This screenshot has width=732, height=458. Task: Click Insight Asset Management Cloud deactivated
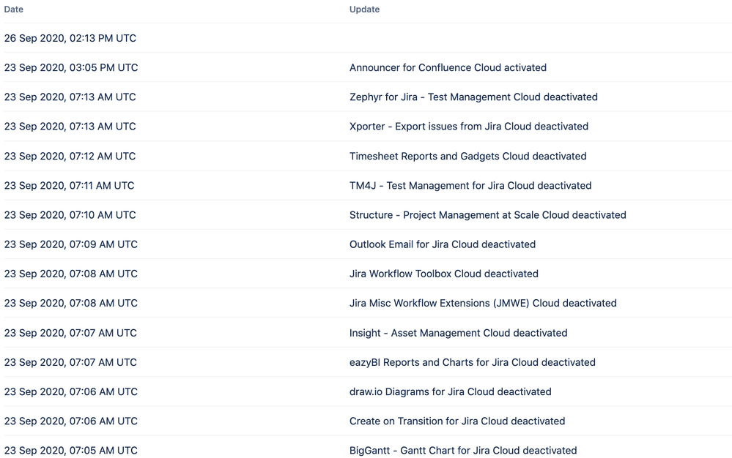[x=459, y=333]
